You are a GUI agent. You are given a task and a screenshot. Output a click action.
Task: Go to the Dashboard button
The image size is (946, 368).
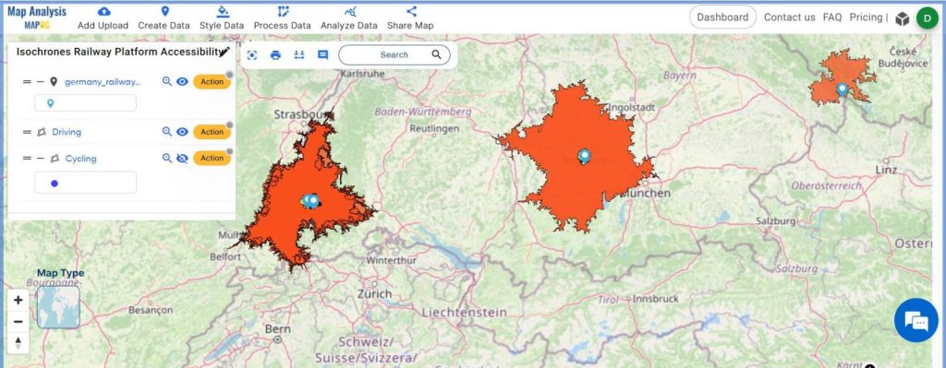pos(722,18)
